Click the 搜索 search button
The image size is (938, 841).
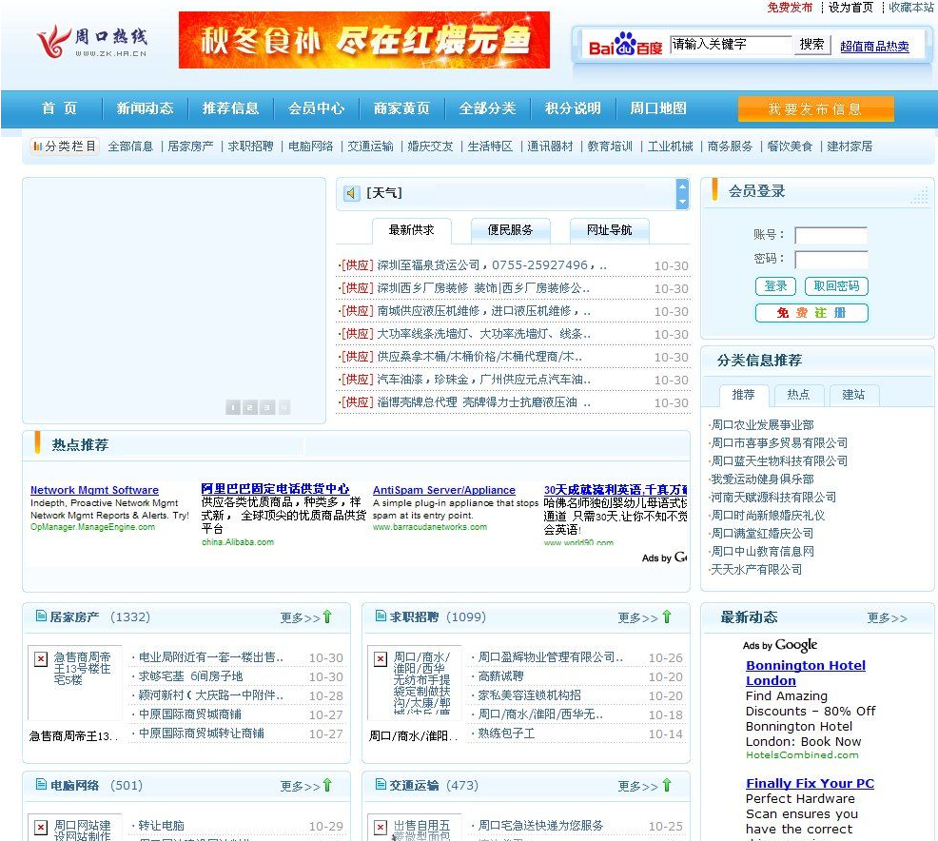(x=811, y=45)
